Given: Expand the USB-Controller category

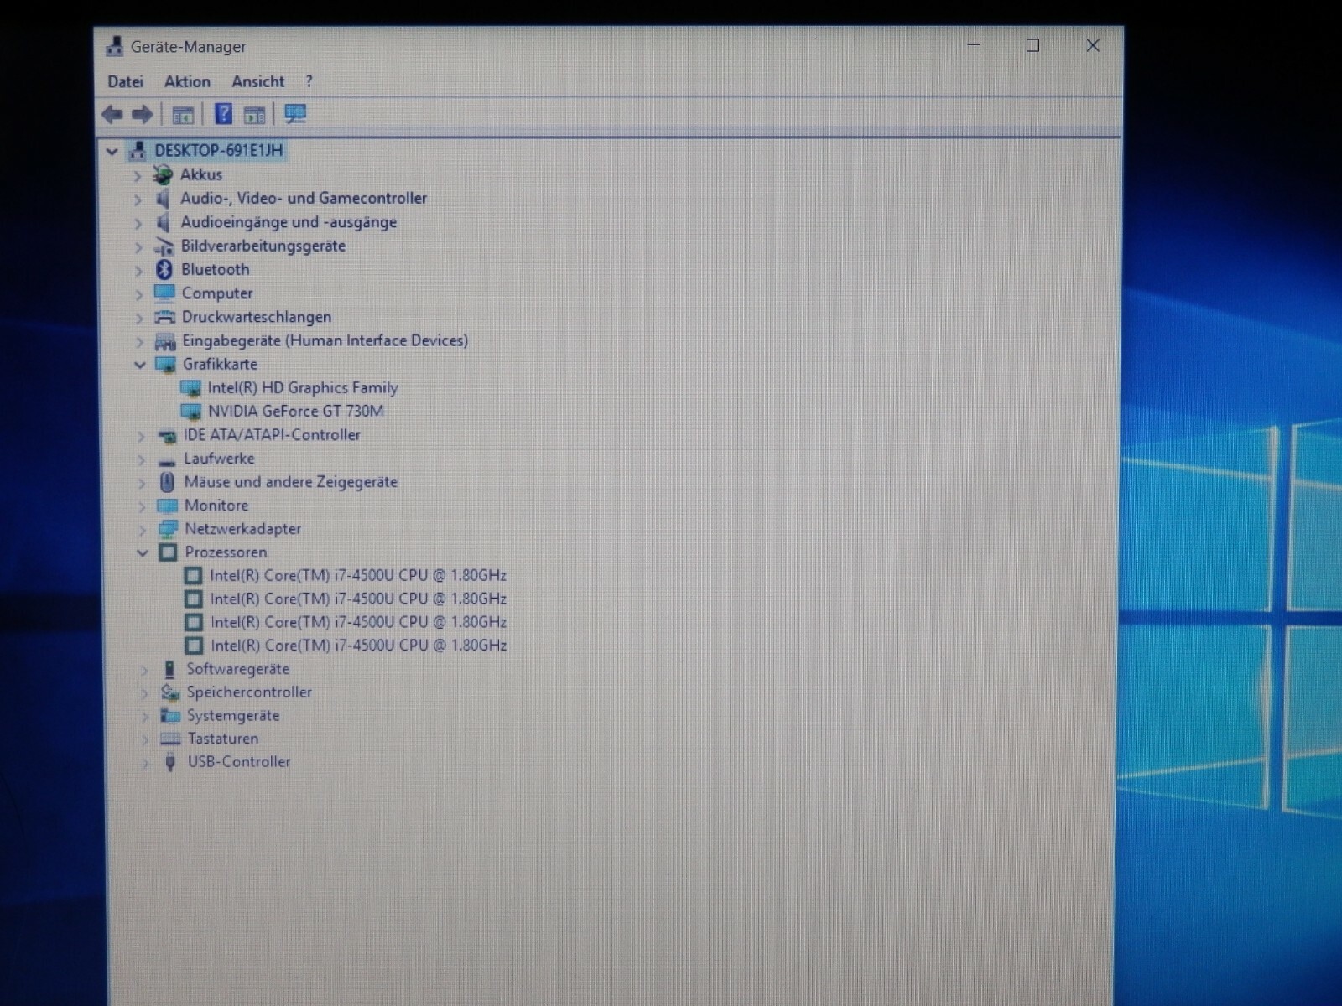Looking at the screenshot, I should point(145,762).
